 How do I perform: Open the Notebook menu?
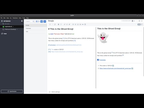15,18
